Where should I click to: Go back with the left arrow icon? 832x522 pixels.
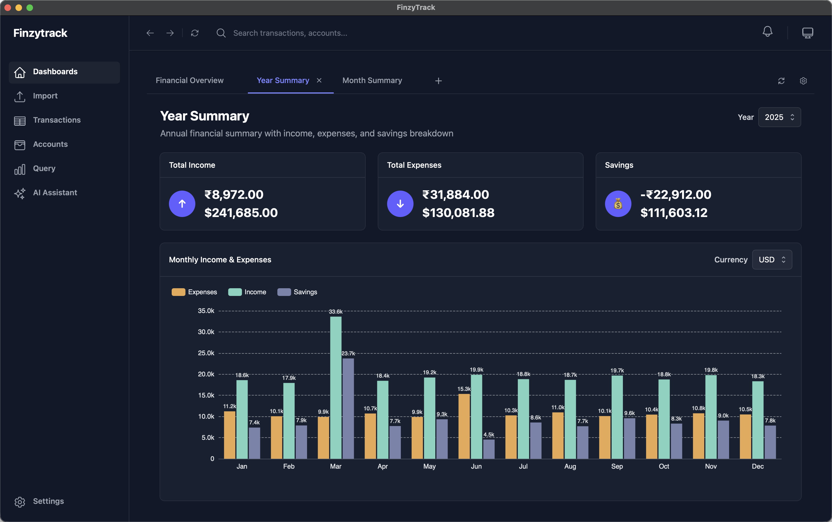pyautogui.click(x=150, y=33)
